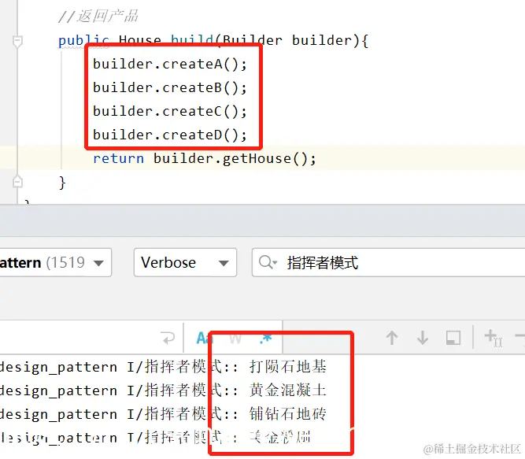Select the log line ending with 铺钻石地砖
The image size is (525, 459).
[x=163, y=414]
